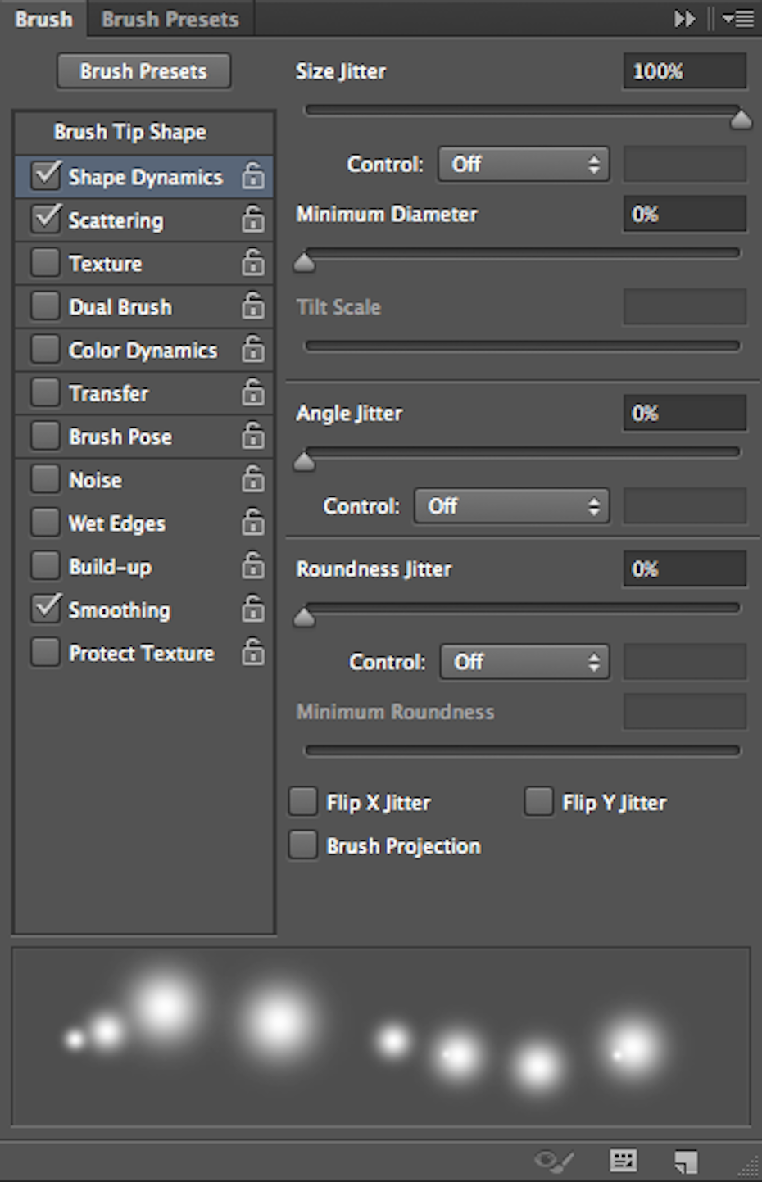
Task: Enable the Flip X Jitter checkbox
Action: click(302, 801)
